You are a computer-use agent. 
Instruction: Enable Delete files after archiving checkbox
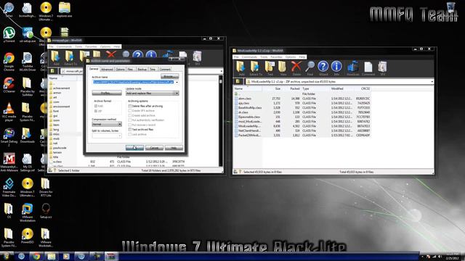pyautogui.click(x=129, y=106)
